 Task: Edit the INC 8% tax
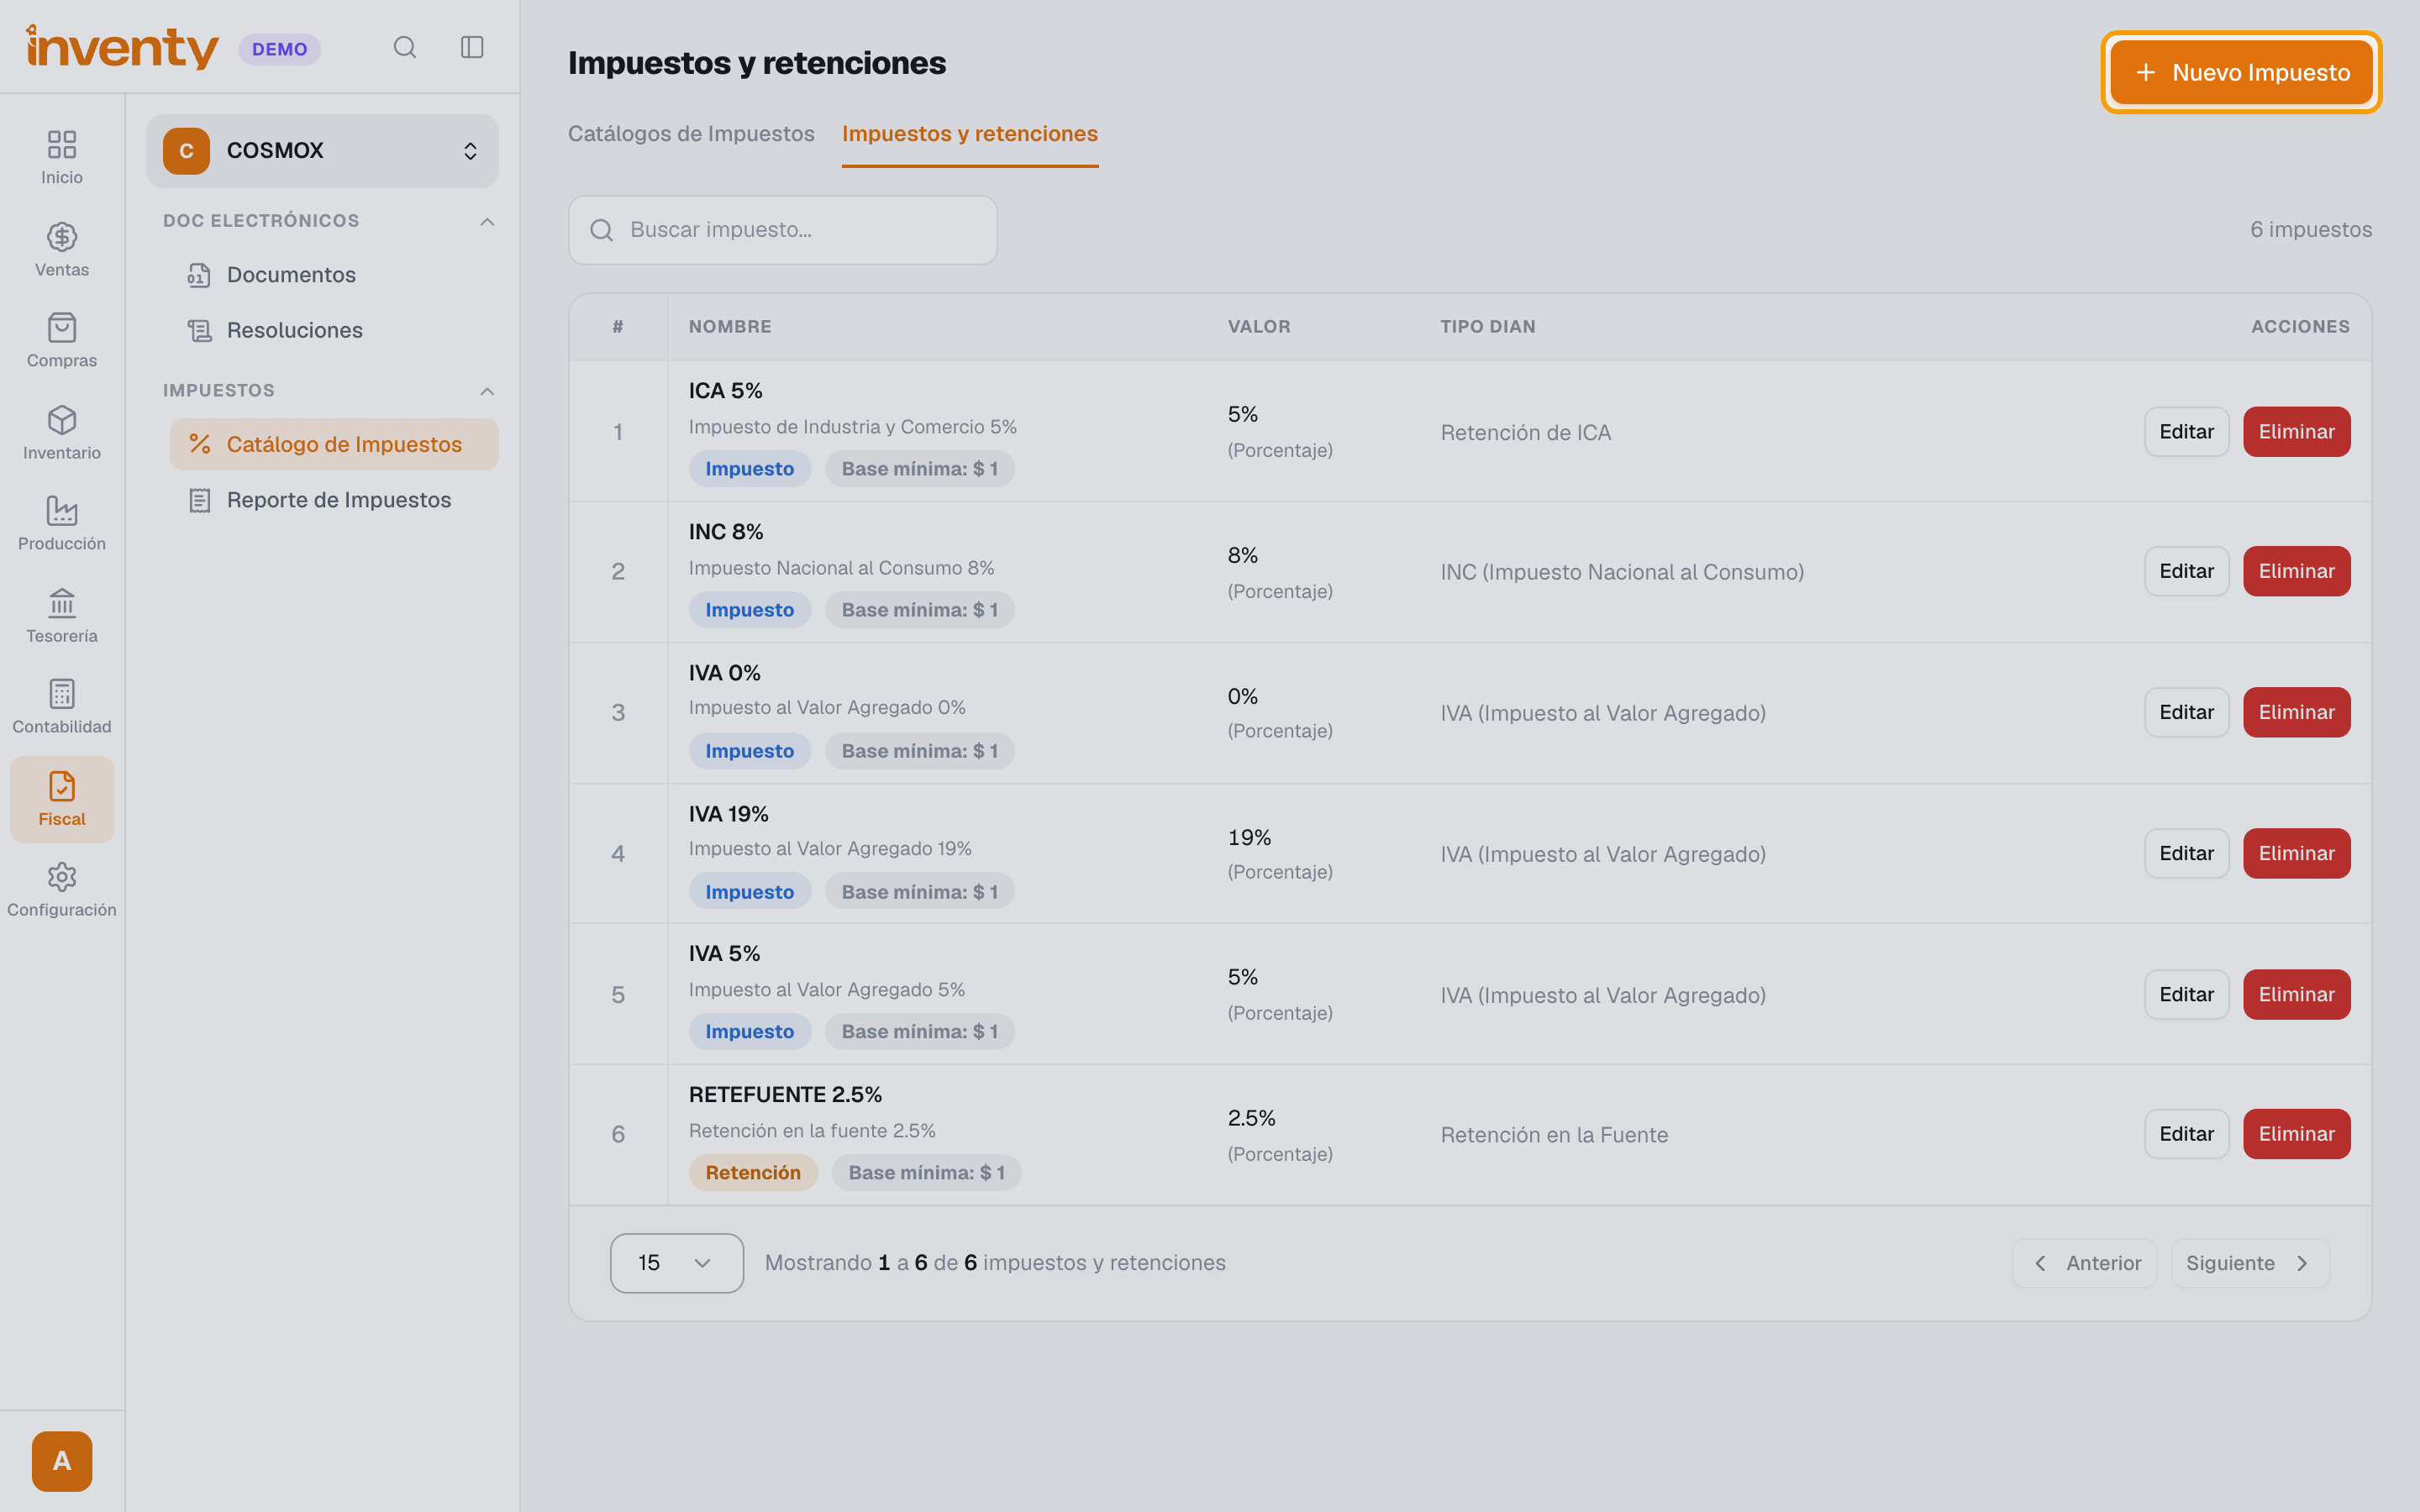click(2186, 571)
